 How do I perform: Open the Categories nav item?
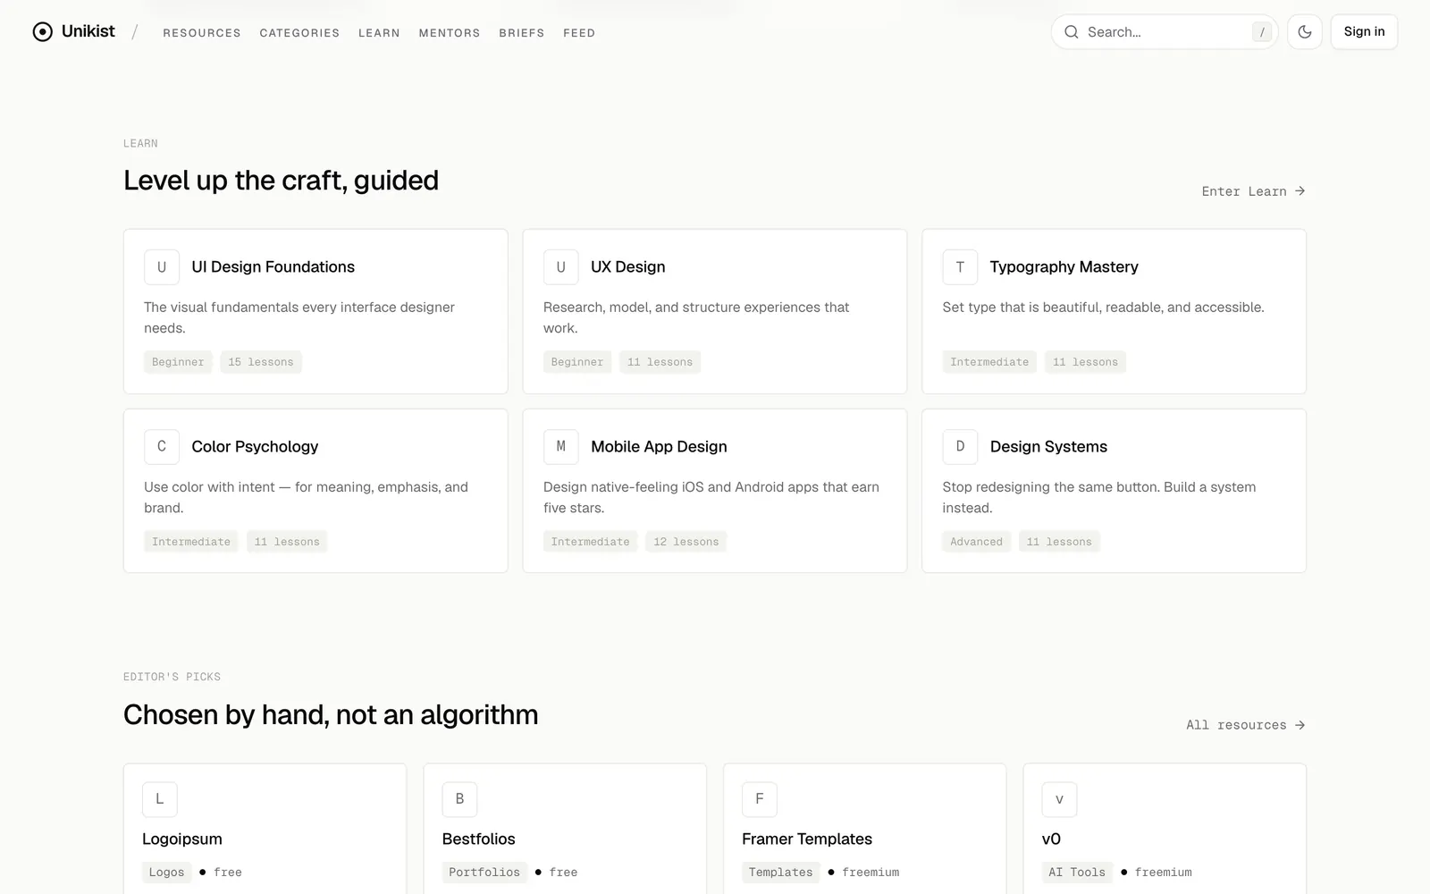click(299, 33)
